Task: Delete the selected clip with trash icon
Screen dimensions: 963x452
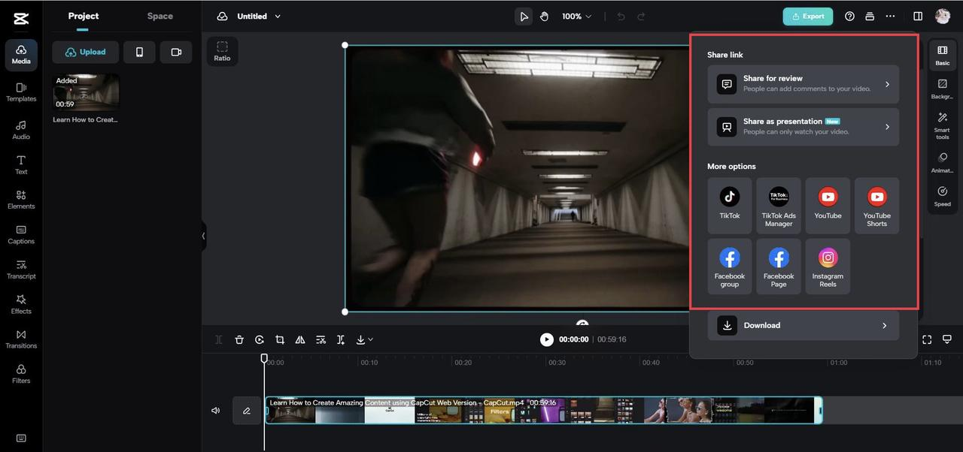Action: tap(239, 339)
